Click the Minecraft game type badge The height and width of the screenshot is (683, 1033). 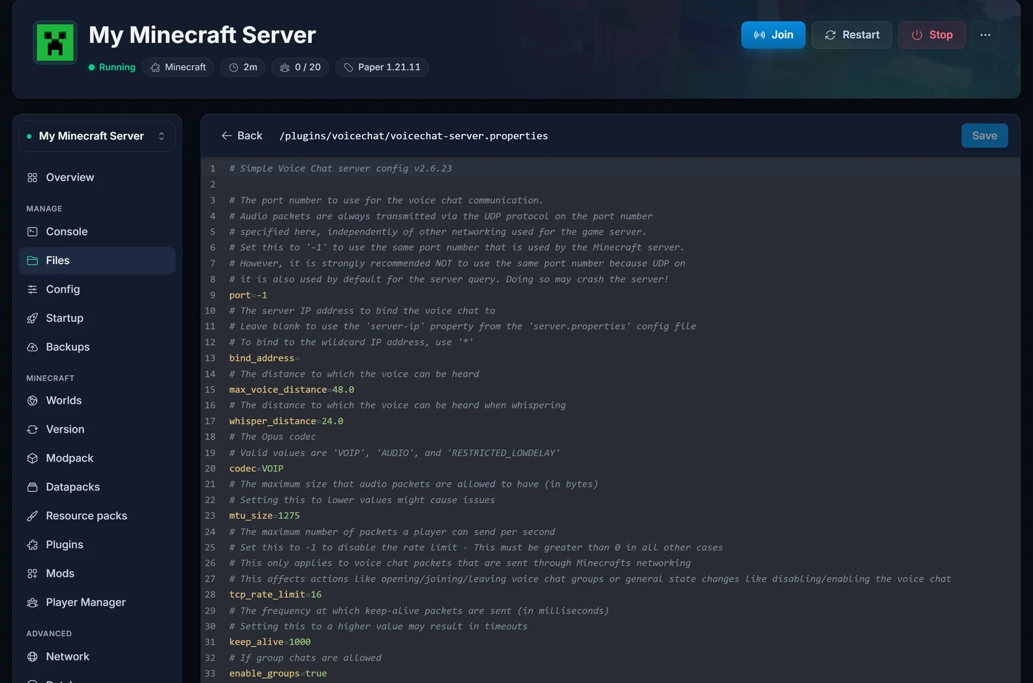click(178, 67)
